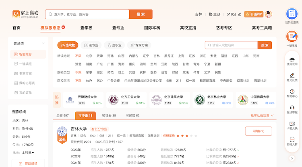Screen dimensions: 302x167
Task: Switch to 选职业 mode
Action: click(x=114, y=45)
